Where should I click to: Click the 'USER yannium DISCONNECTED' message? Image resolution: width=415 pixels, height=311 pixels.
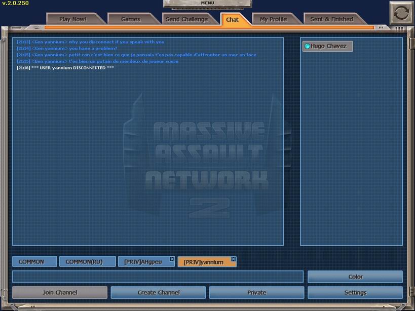coord(65,68)
